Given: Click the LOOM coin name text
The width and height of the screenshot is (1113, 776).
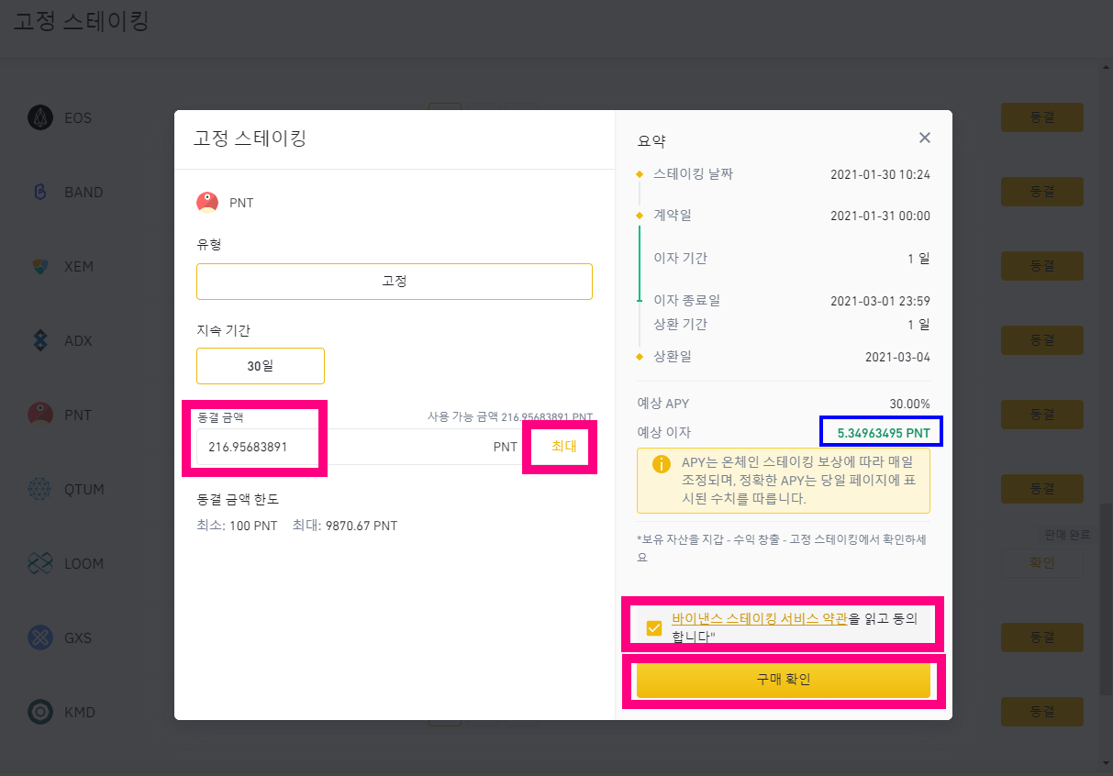Looking at the screenshot, I should tap(83, 564).
